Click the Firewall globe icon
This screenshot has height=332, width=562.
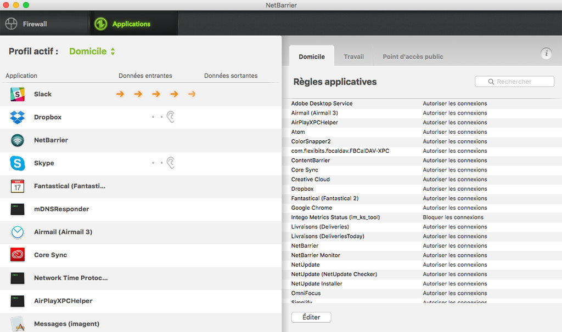tap(11, 24)
